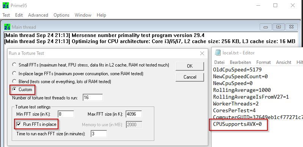Select the Small FFTs radio option
Screen dimensions: 303x147
14,65
